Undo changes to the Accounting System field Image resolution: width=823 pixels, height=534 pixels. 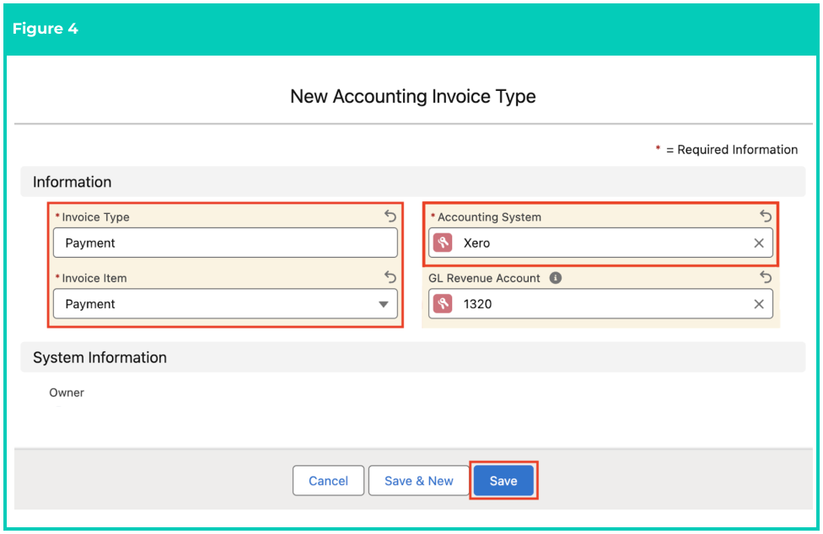[766, 216]
